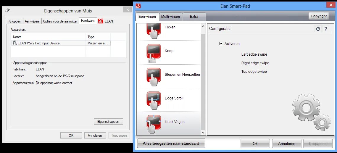This screenshot has width=337, height=153.
Task: Switch to the Multi-vinger tab
Action: (171, 17)
